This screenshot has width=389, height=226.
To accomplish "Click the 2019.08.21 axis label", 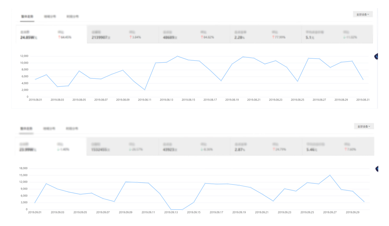I will pyautogui.click(x=254, y=100).
